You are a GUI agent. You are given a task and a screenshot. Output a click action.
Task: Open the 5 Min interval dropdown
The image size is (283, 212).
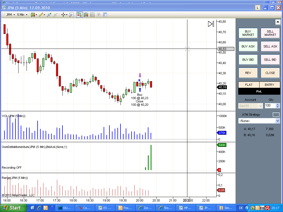[x=22, y=15]
